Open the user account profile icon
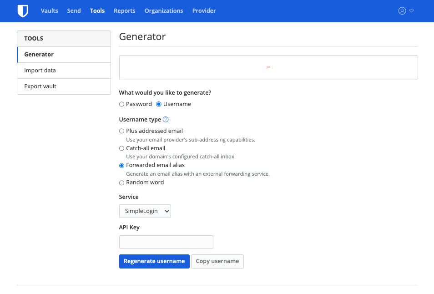This screenshot has height=294, width=434. pos(402,11)
